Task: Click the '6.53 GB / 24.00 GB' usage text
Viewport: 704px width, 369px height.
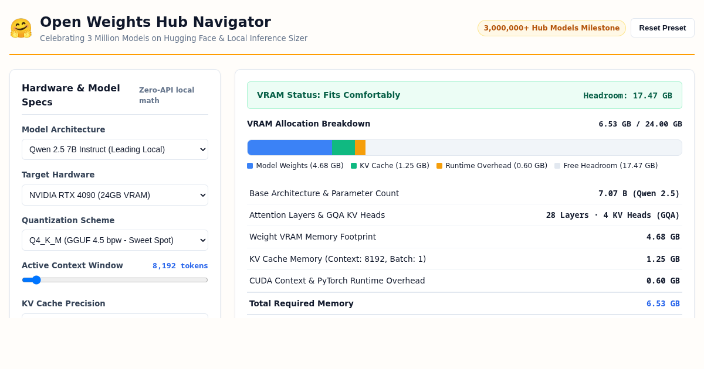Action: [x=640, y=124]
